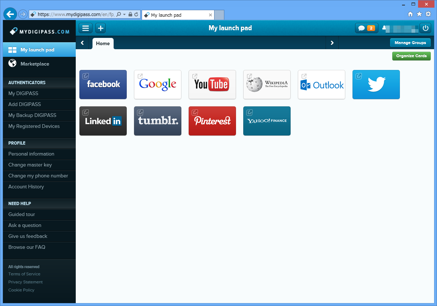Open the Twitter bird card
437x306 pixels.
[x=376, y=85]
